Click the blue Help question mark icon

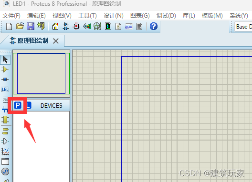[x=154, y=26]
